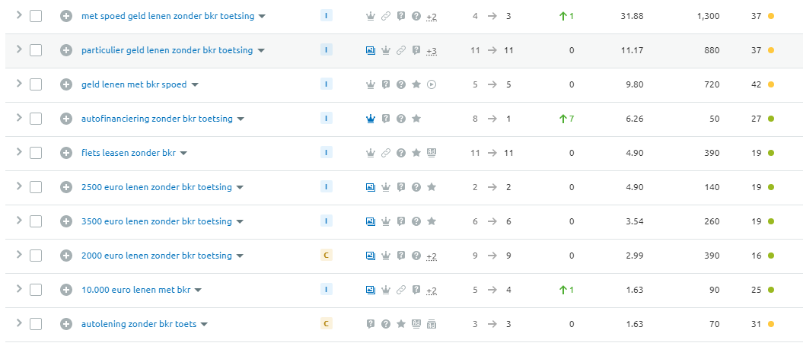Check the autolening zonder bkr toets row checkbox
803x343 pixels.
coord(35,324)
